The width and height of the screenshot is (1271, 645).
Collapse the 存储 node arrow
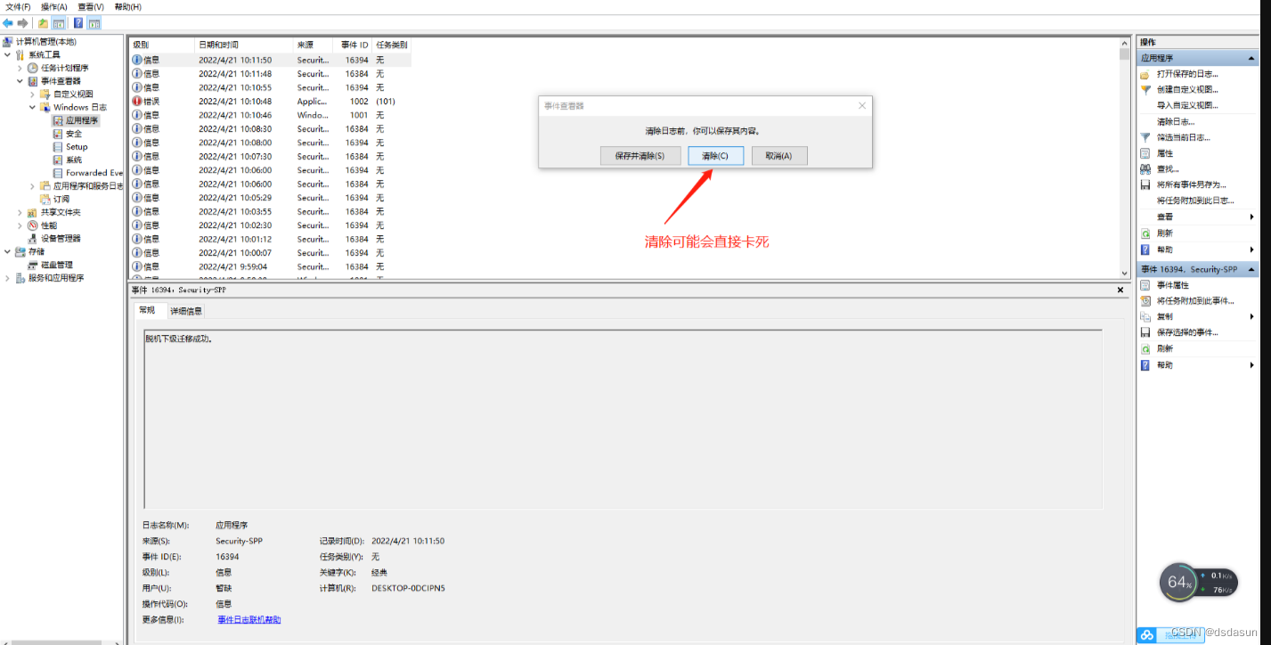(7, 251)
